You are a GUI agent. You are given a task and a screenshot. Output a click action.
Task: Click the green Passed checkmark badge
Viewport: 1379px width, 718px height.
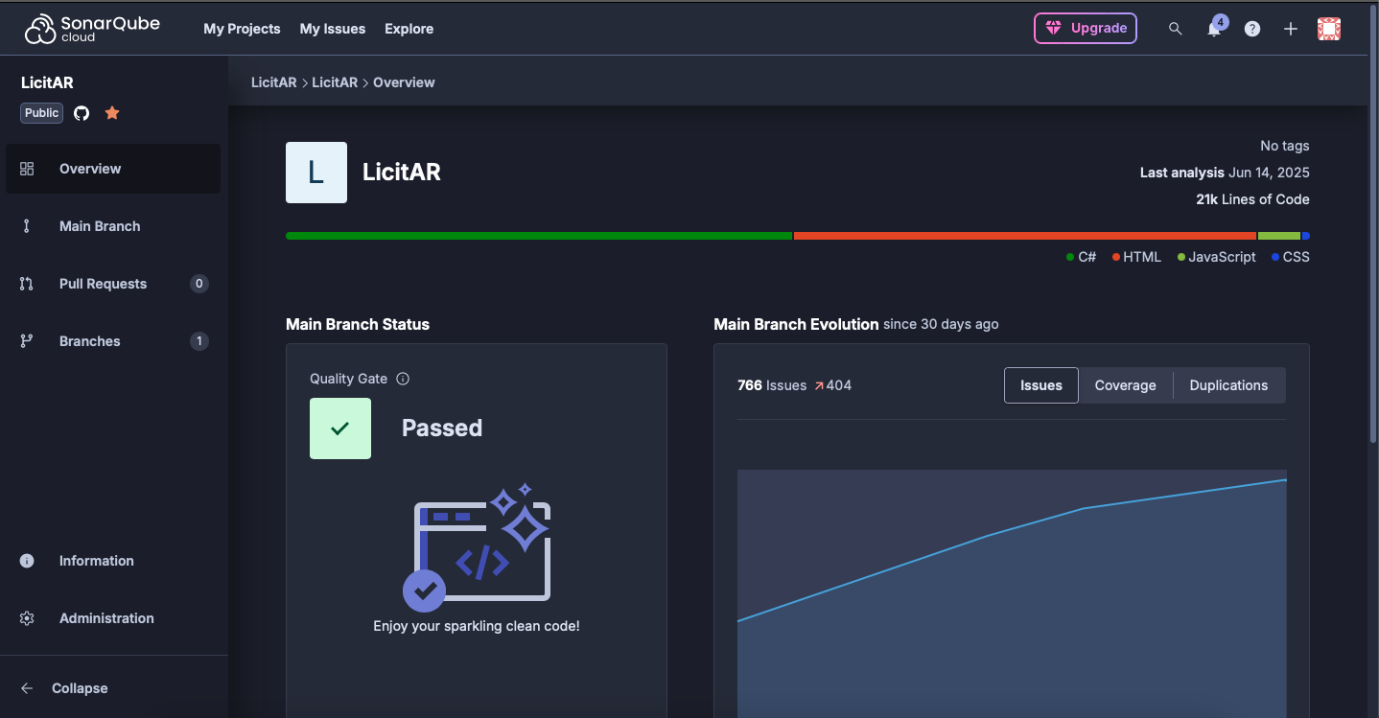340,428
